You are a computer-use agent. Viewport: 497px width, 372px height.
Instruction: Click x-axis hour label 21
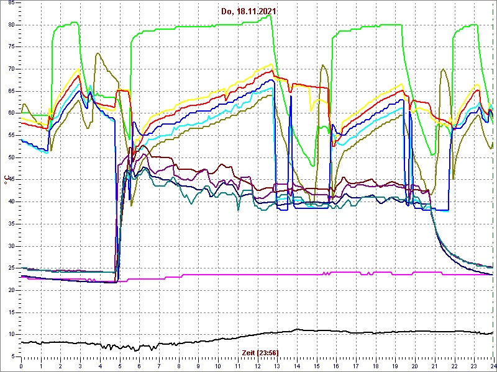pyautogui.click(x=435, y=365)
